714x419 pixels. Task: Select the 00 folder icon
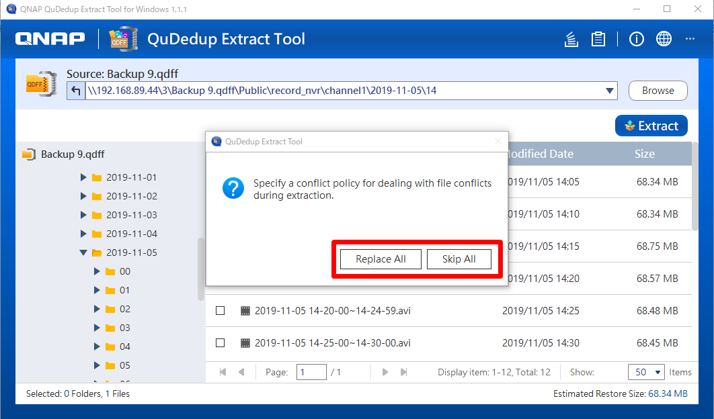coord(110,271)
